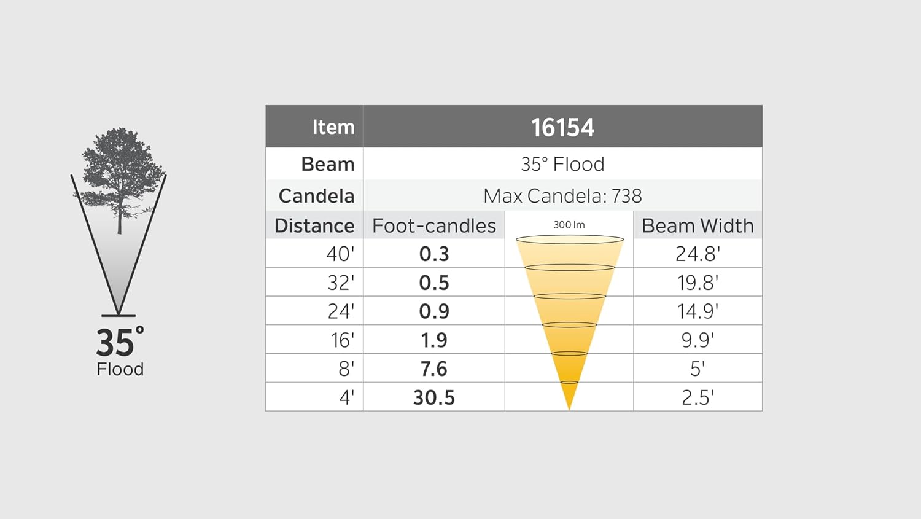Viewport: 921px width, 519px height.
Task: Click the 30.5 foot-candles value
Action: coord(434,397)
